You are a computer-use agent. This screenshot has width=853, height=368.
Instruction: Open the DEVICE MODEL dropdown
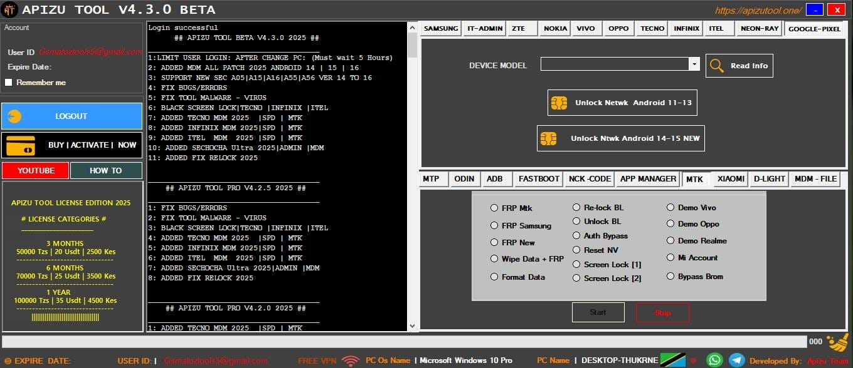point(694,63)
